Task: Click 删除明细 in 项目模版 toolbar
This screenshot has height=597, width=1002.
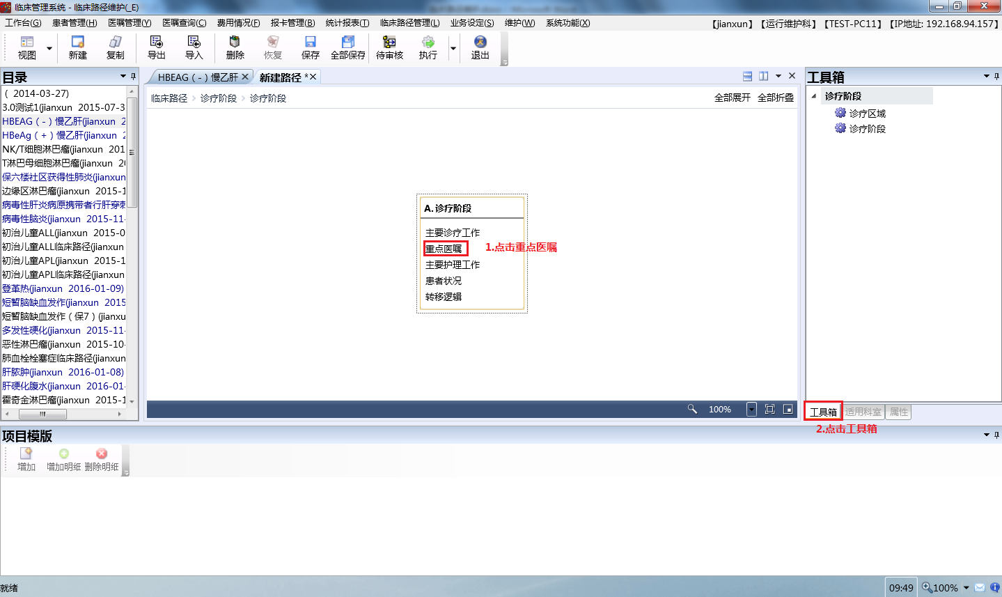Action: click(102, 460)
